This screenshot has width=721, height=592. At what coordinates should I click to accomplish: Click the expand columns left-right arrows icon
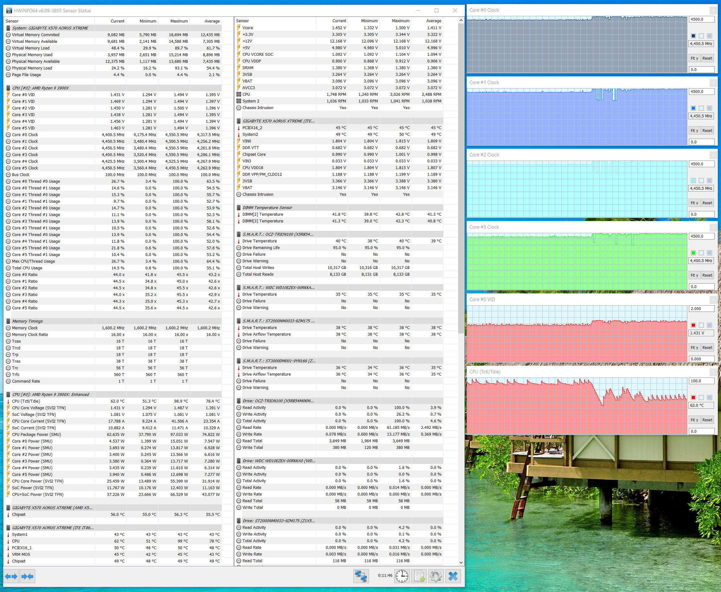point(11,576)
